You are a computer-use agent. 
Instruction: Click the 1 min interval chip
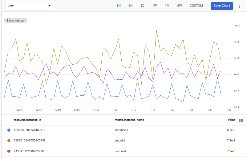pos(15,20)
